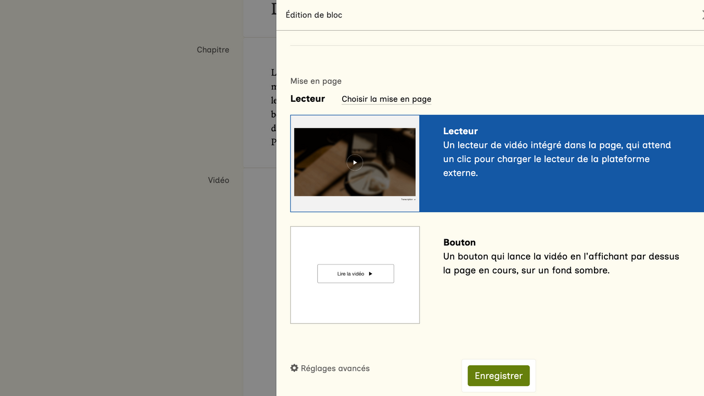Click the play icon in the Lecteur preview

355,162
